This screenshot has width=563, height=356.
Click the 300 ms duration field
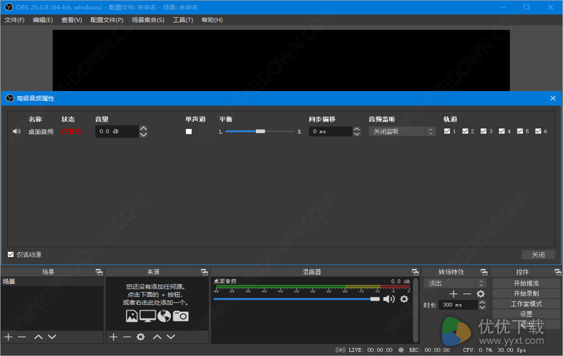point(458,305)
